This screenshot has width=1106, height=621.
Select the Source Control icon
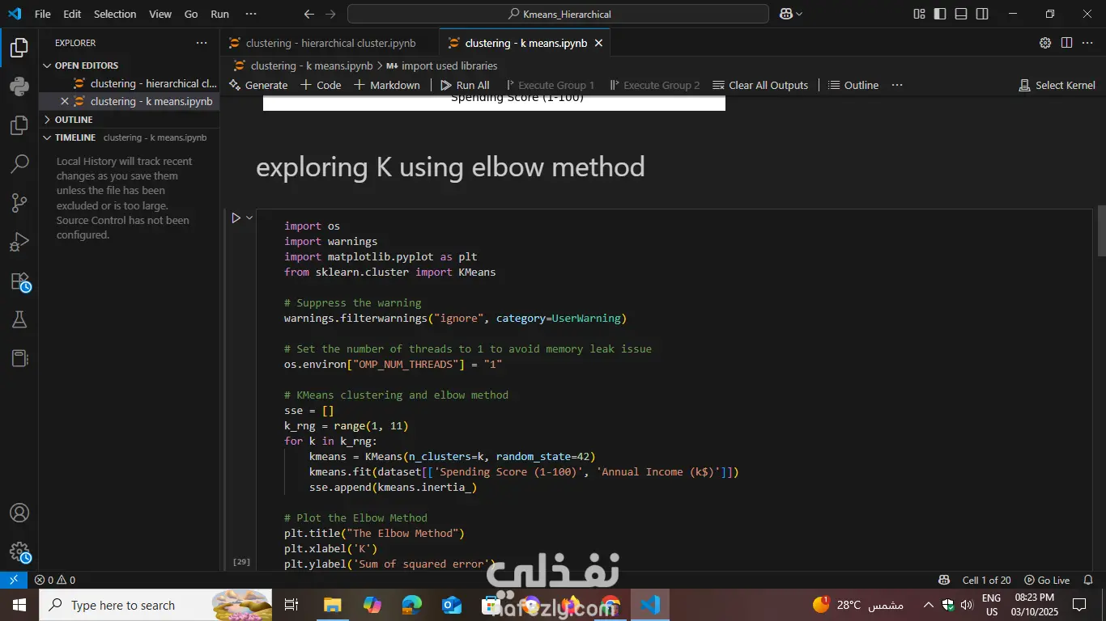click(x=18, y=203)
